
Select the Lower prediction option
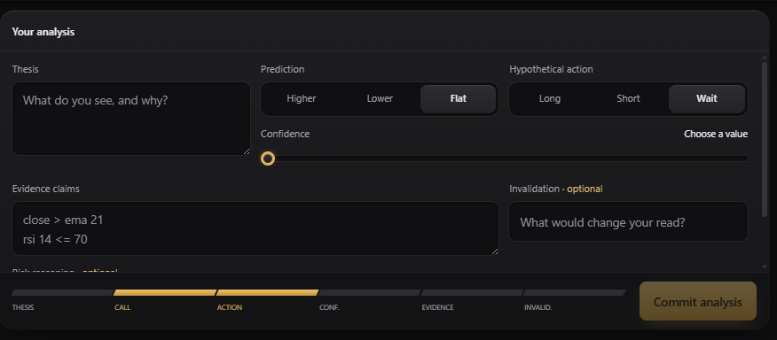point(380,99)
